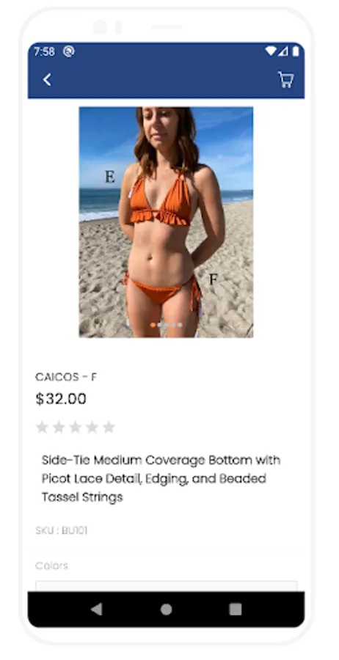
Task: Tap the second rating star
Action: point(59,428)
